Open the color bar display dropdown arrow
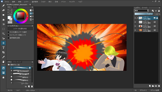This screenshot has height=92, width=162. click(33, 10)
